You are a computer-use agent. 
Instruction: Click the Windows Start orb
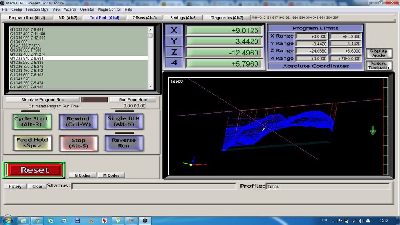(x=8, y=221)
